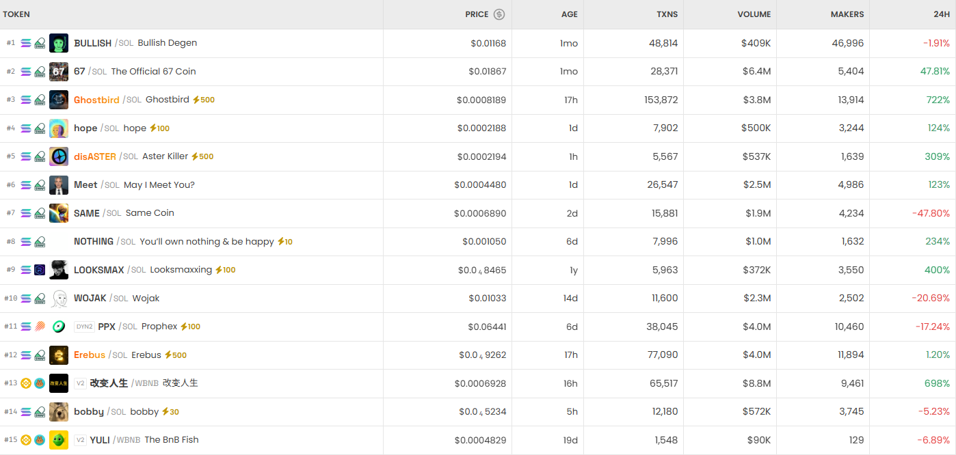Sort tokens by 24H change header

(x=941, y=14)
